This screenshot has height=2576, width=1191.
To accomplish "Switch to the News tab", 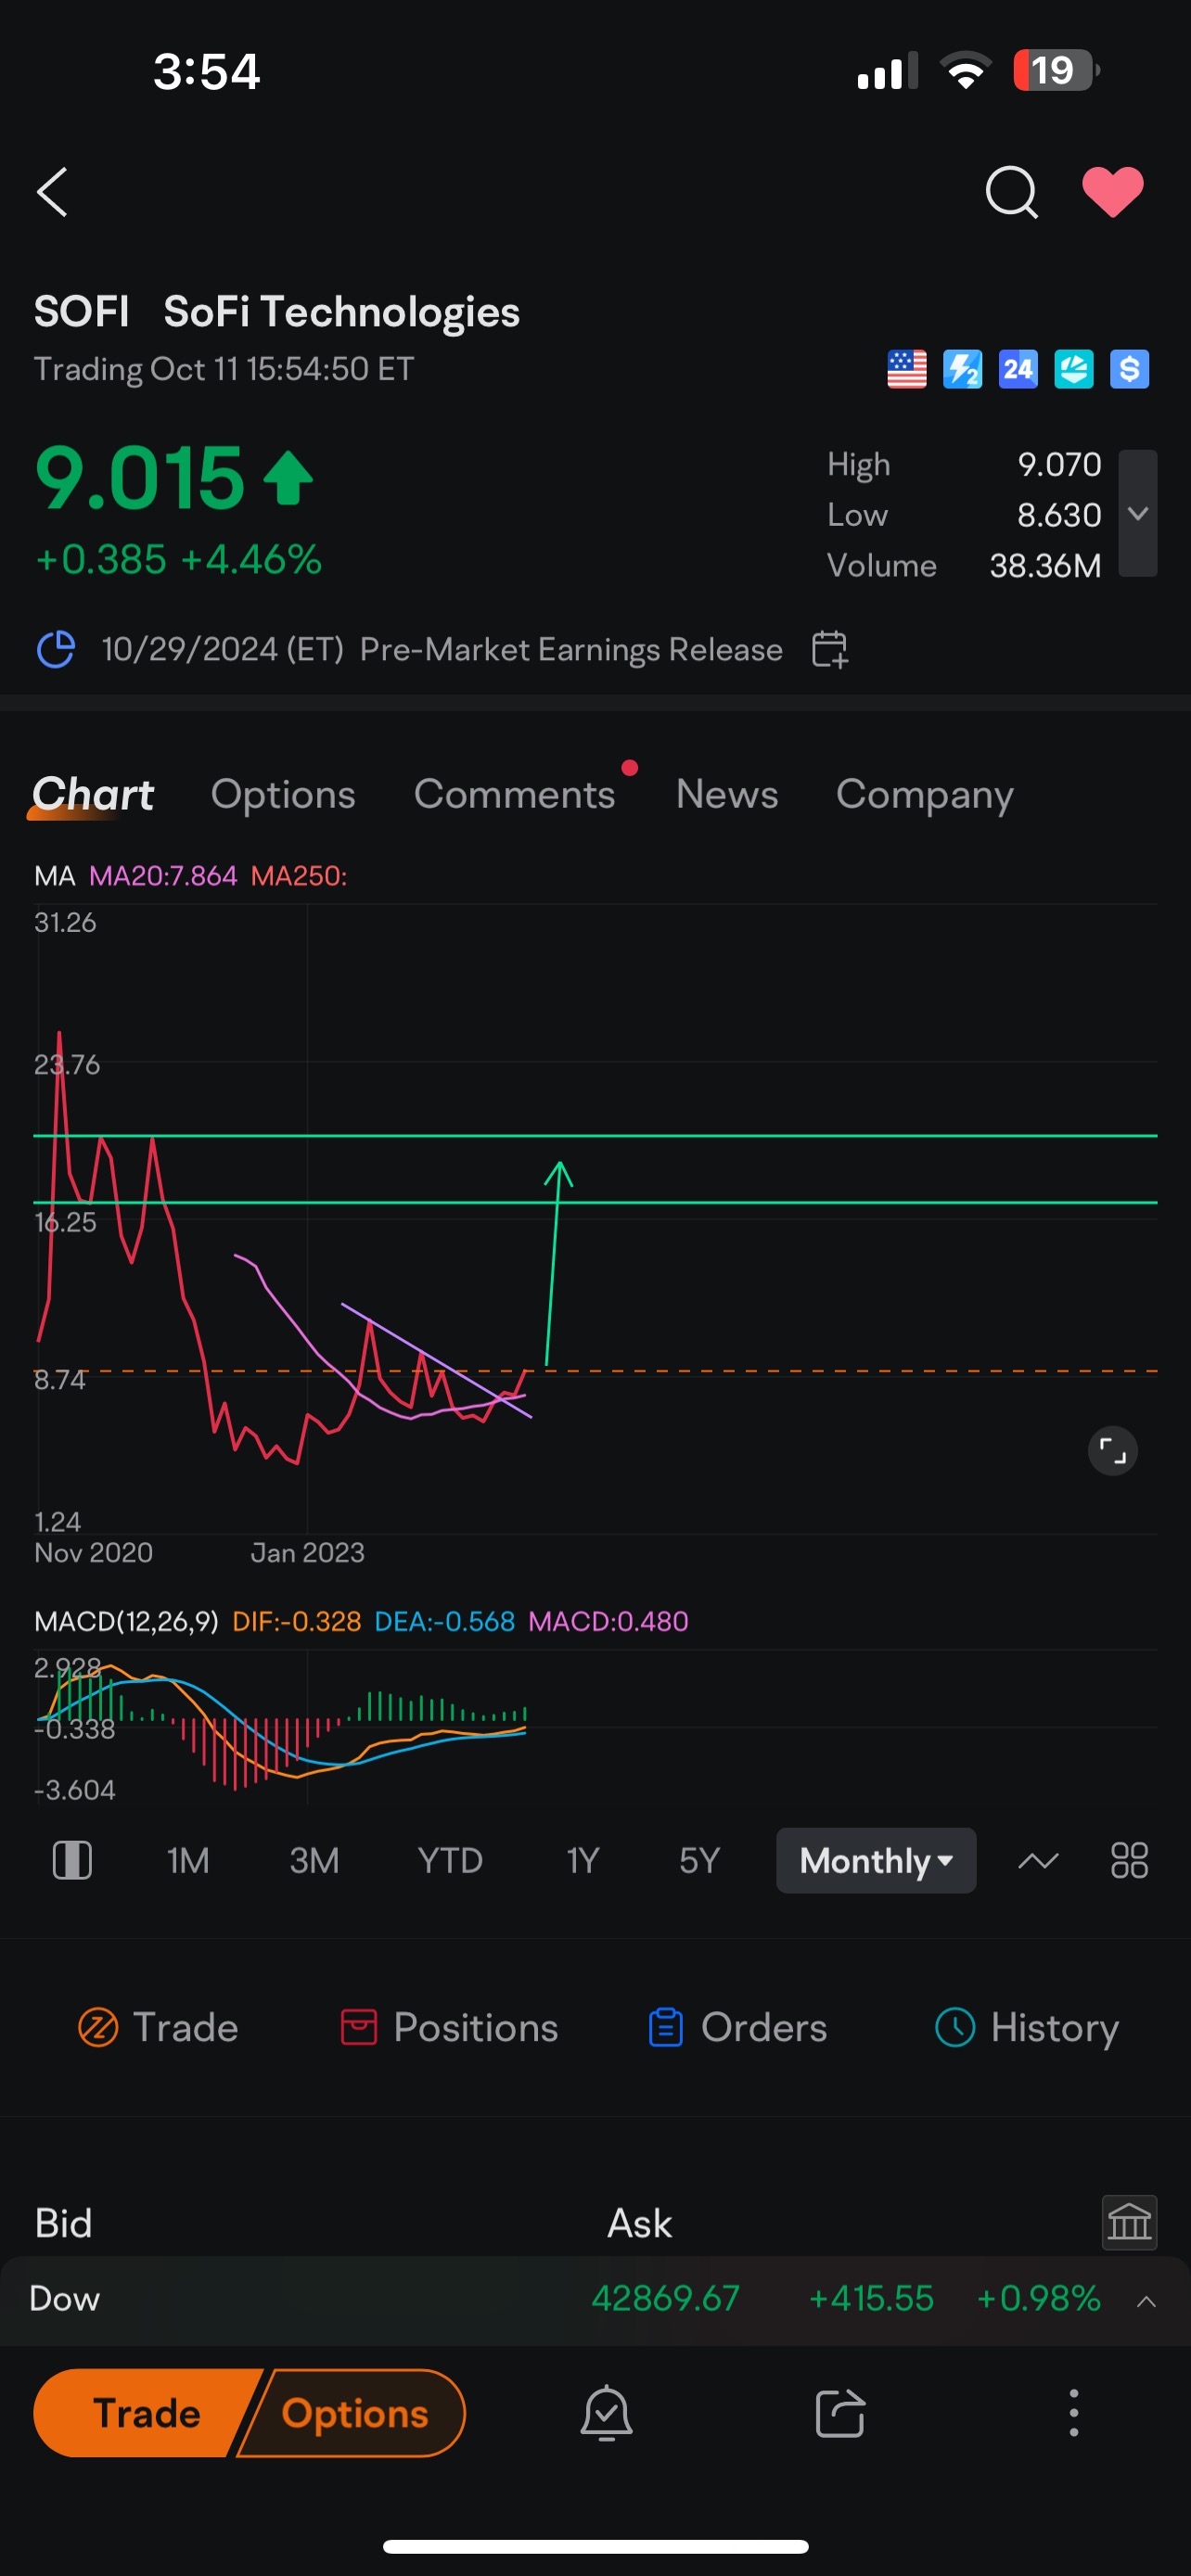I will [727, 794].
